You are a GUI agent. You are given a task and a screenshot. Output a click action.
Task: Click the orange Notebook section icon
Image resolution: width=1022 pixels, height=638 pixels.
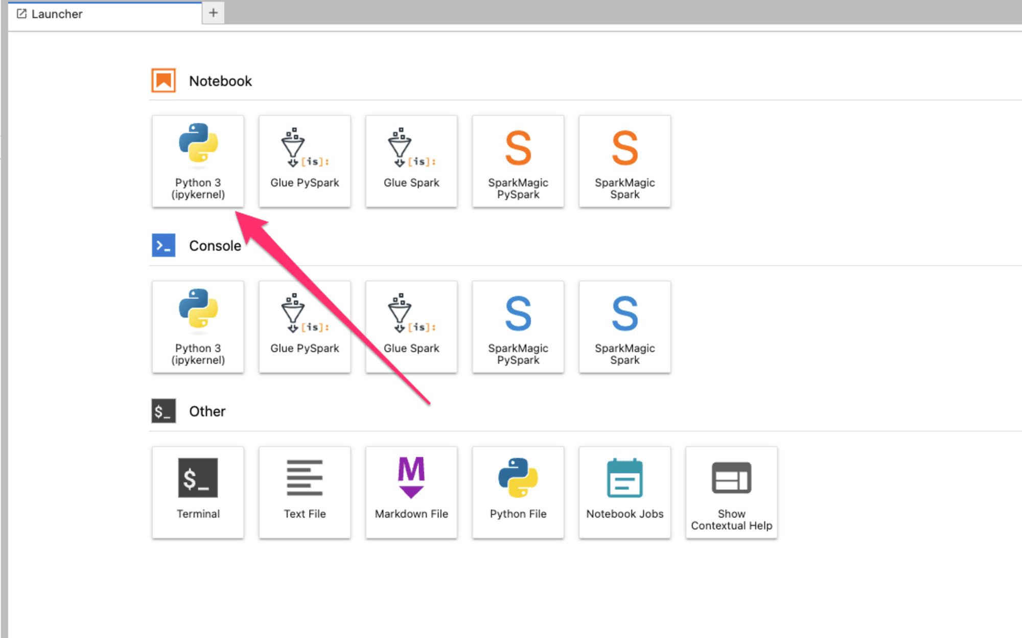(x=164, y=80)
